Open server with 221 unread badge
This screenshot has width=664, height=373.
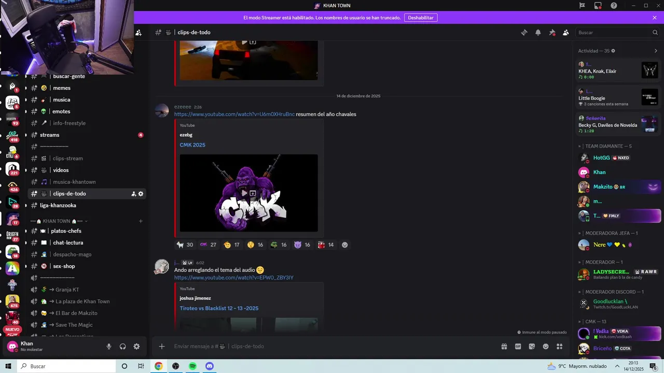[12, 169]
